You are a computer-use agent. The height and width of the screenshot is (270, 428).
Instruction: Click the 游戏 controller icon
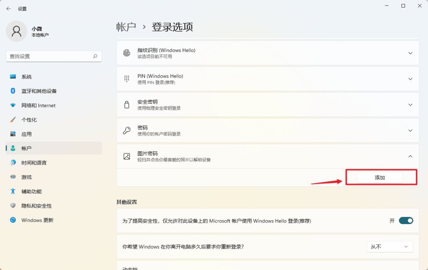(x=13, y=177)
